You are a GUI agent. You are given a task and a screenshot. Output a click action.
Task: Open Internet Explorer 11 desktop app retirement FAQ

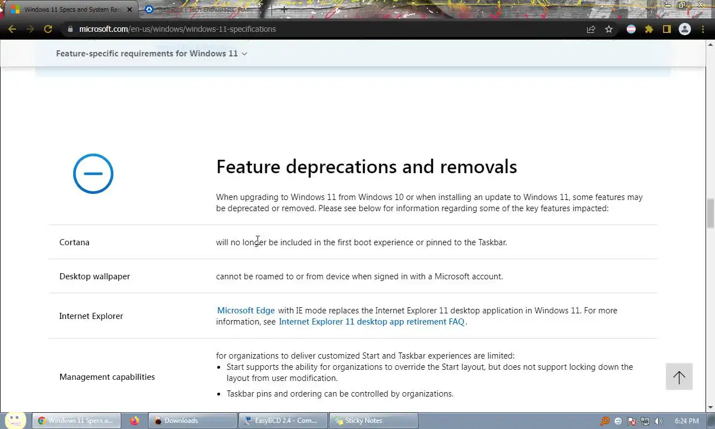point(371,322)
